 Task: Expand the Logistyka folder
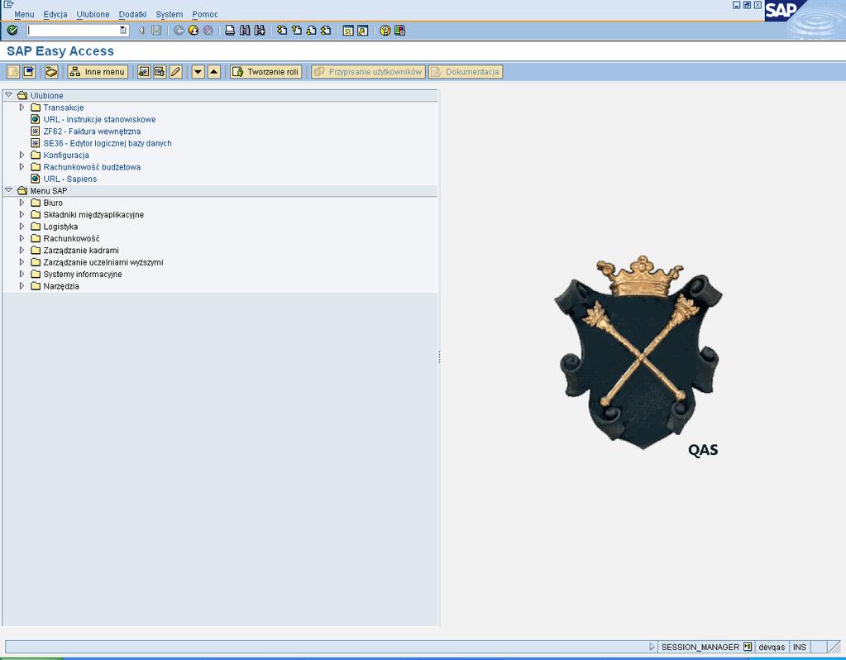coord(22,226)
